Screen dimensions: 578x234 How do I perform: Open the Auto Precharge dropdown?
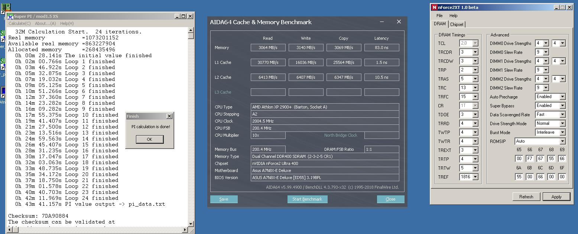coord(562,97)
